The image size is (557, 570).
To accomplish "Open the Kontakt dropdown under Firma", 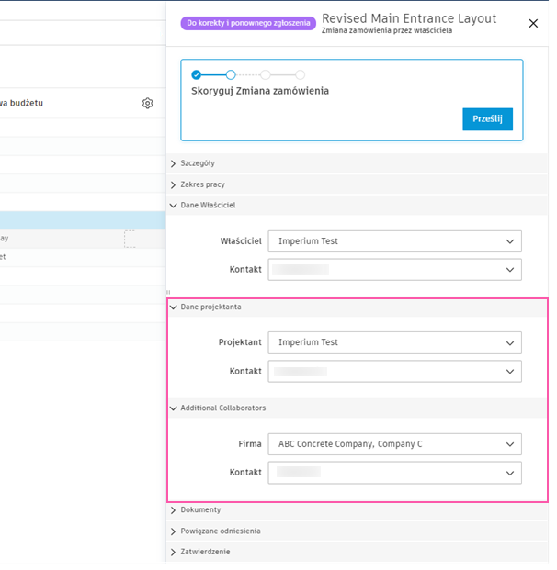I will [394, 473].
